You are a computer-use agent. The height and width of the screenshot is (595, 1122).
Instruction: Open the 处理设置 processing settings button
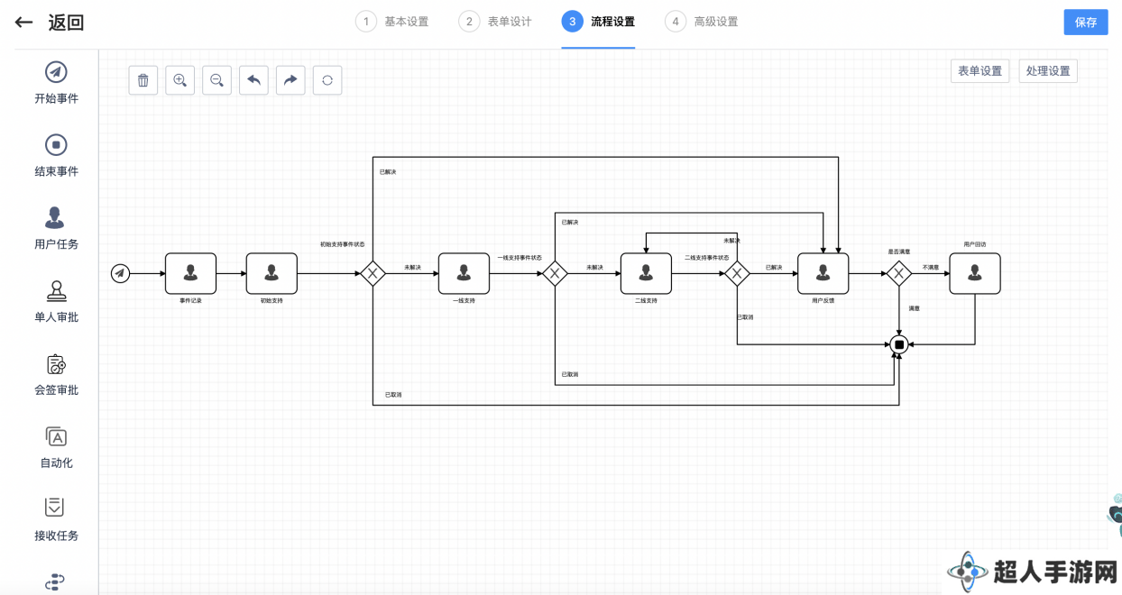[x=1048, y=71]
